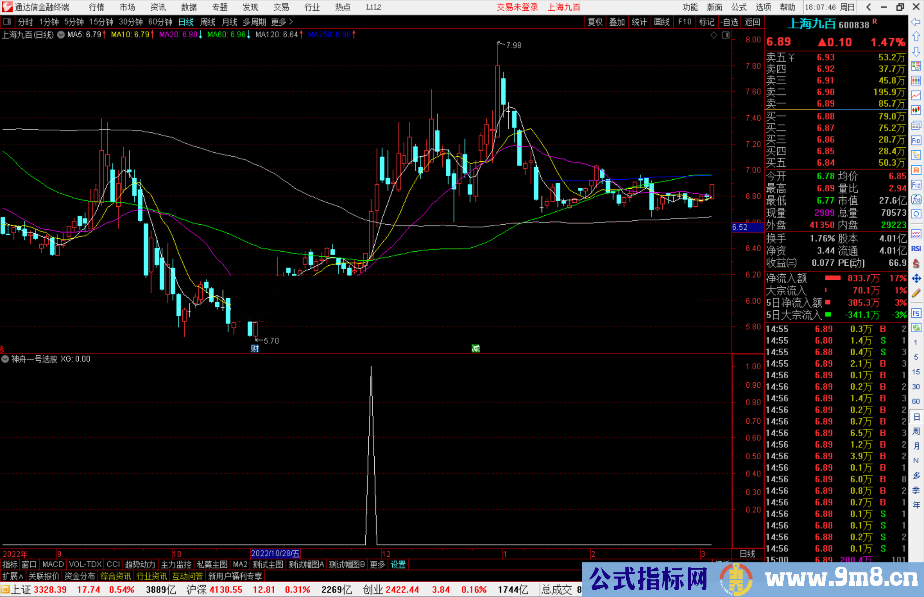This screenshot has height=597, width=924.
Task: Toggle the side panel icon at chart top-right
Action: pyautogui.click(x=726, y=35)
